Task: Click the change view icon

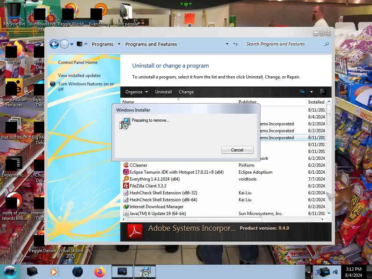Action: pos(303,92)
